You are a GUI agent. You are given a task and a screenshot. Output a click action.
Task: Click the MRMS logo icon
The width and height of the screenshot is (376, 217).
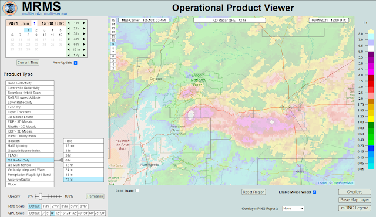[x=10, y=8]
